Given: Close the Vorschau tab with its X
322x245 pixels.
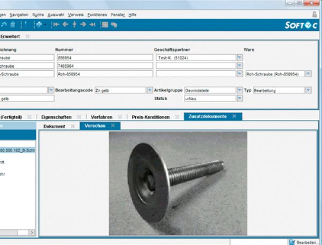Looking at the screenshot, I should point(113,126).
